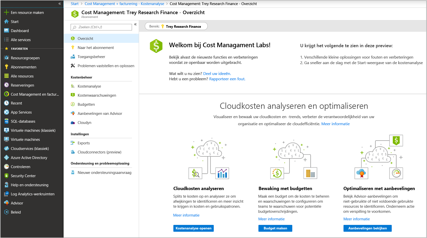This screenshot has width=427, height=238.
Task: Collapse the resource menu pane chevron
Action: (x=135, y=24)
